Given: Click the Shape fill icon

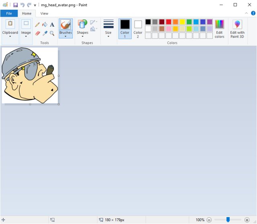Looking at the screenshot, I should (93, 29).
